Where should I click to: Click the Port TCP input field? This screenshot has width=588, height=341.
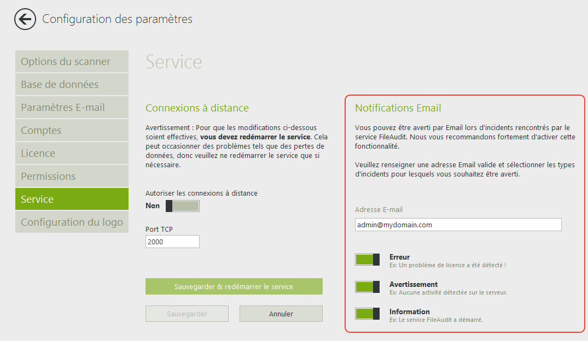point(172,242)
